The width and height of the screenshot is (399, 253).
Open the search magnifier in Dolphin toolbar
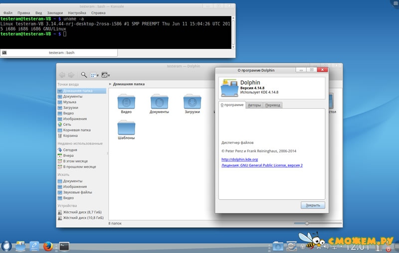pyautogui.click(x=84, y=75)
